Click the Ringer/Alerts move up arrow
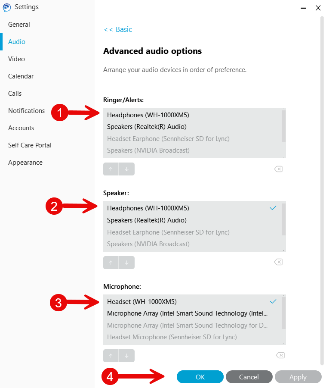The image size is (326, 388). coord(111,169)
